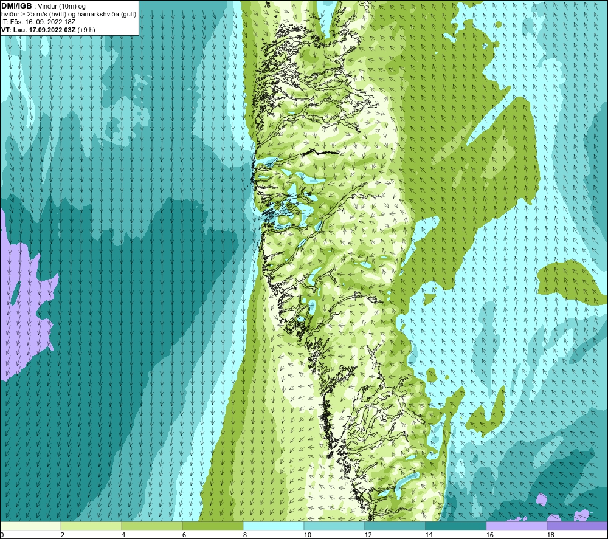
Task: Click the legend scale label 6
Action: [x=184, y=535]
